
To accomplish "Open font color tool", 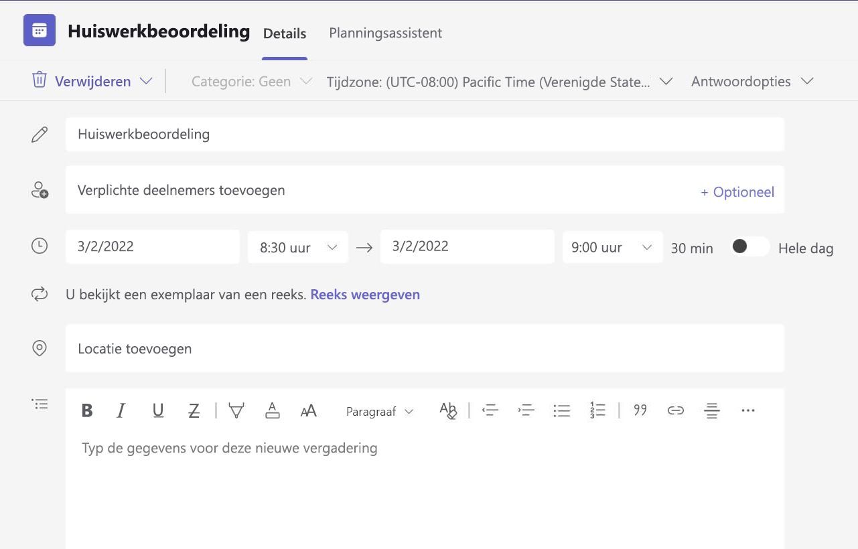I will [x=272, y=410].
